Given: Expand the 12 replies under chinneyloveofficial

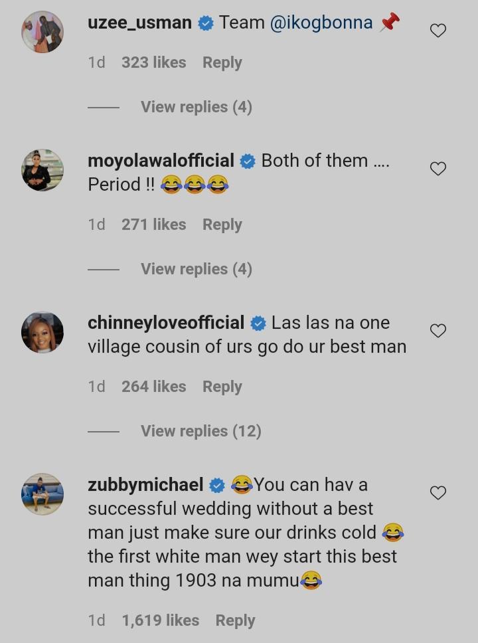Looking at the screenshot, I should (x=200, y=431).
